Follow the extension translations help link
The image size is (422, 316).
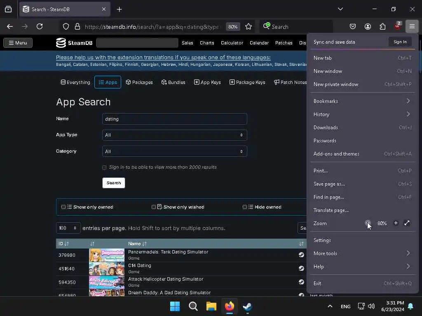tap(163, 57)
